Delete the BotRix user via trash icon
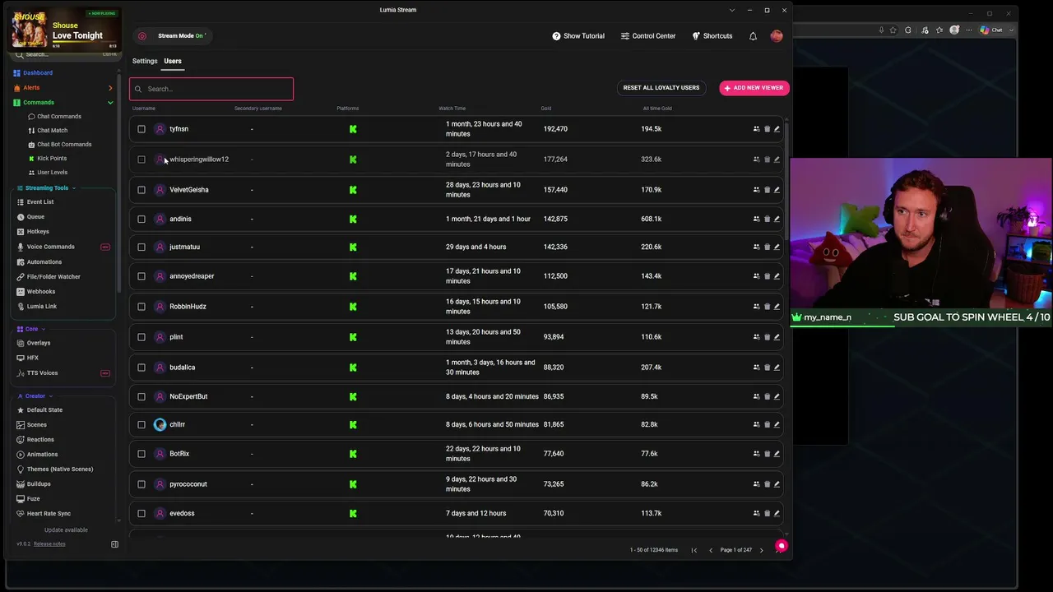 click(767, 454)
